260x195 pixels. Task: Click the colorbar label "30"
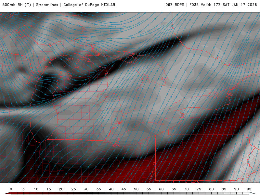[x=86, y=189]
